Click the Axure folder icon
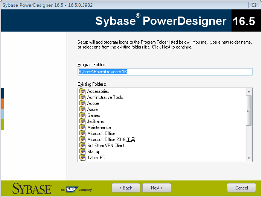Viewport: 262px width, 197px height. [82, 109]
